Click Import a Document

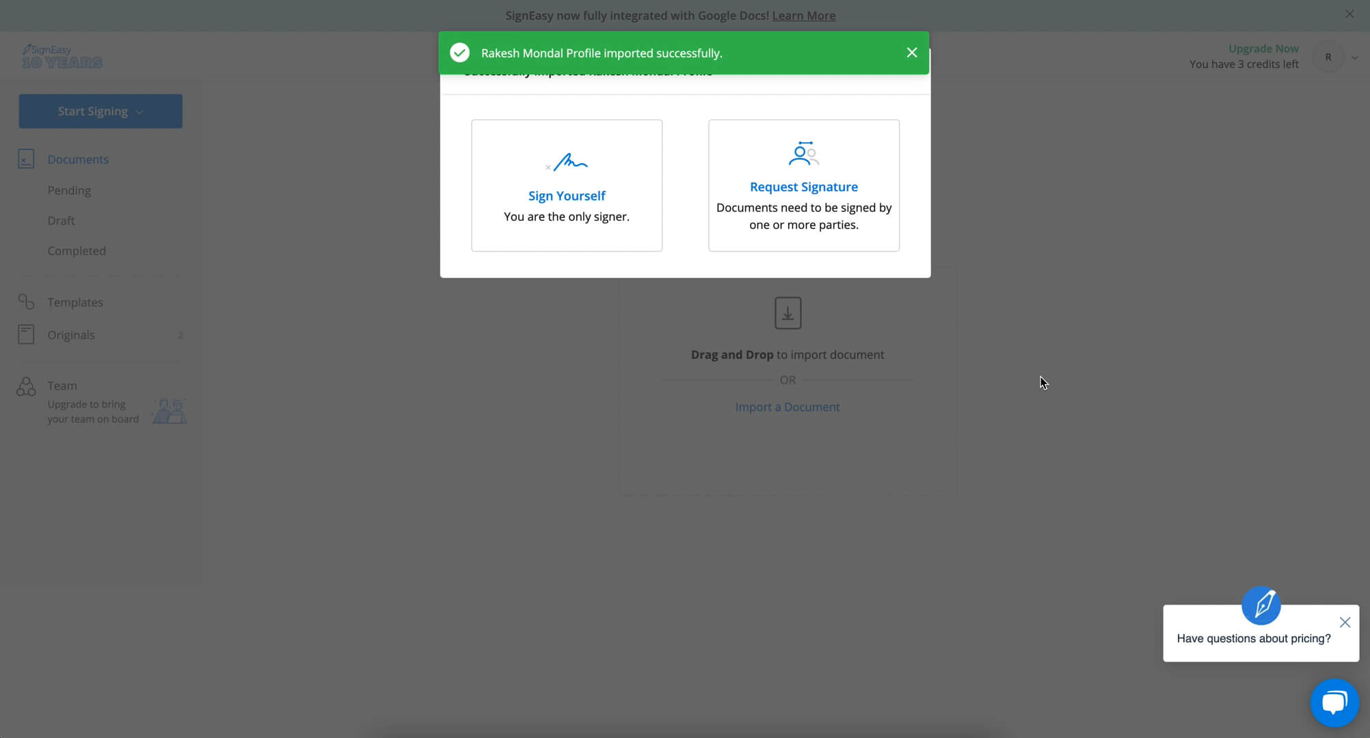[787, 406]
